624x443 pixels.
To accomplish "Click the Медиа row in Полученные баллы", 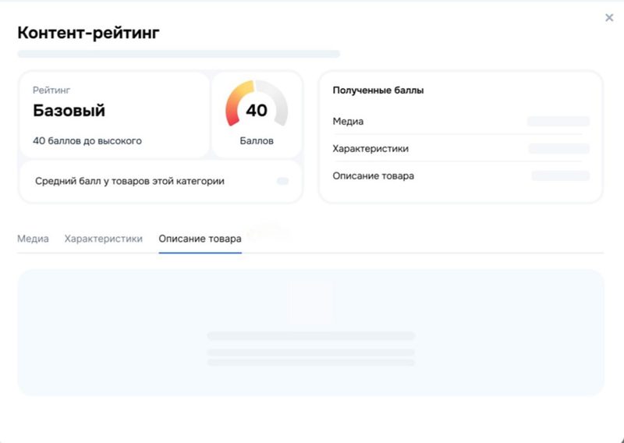I will (x=461, y=122).
